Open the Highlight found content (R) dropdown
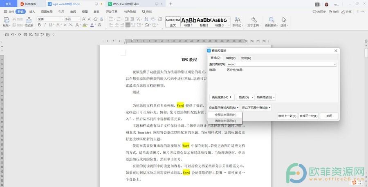The image size is (368, 187). tap(223, 108)
